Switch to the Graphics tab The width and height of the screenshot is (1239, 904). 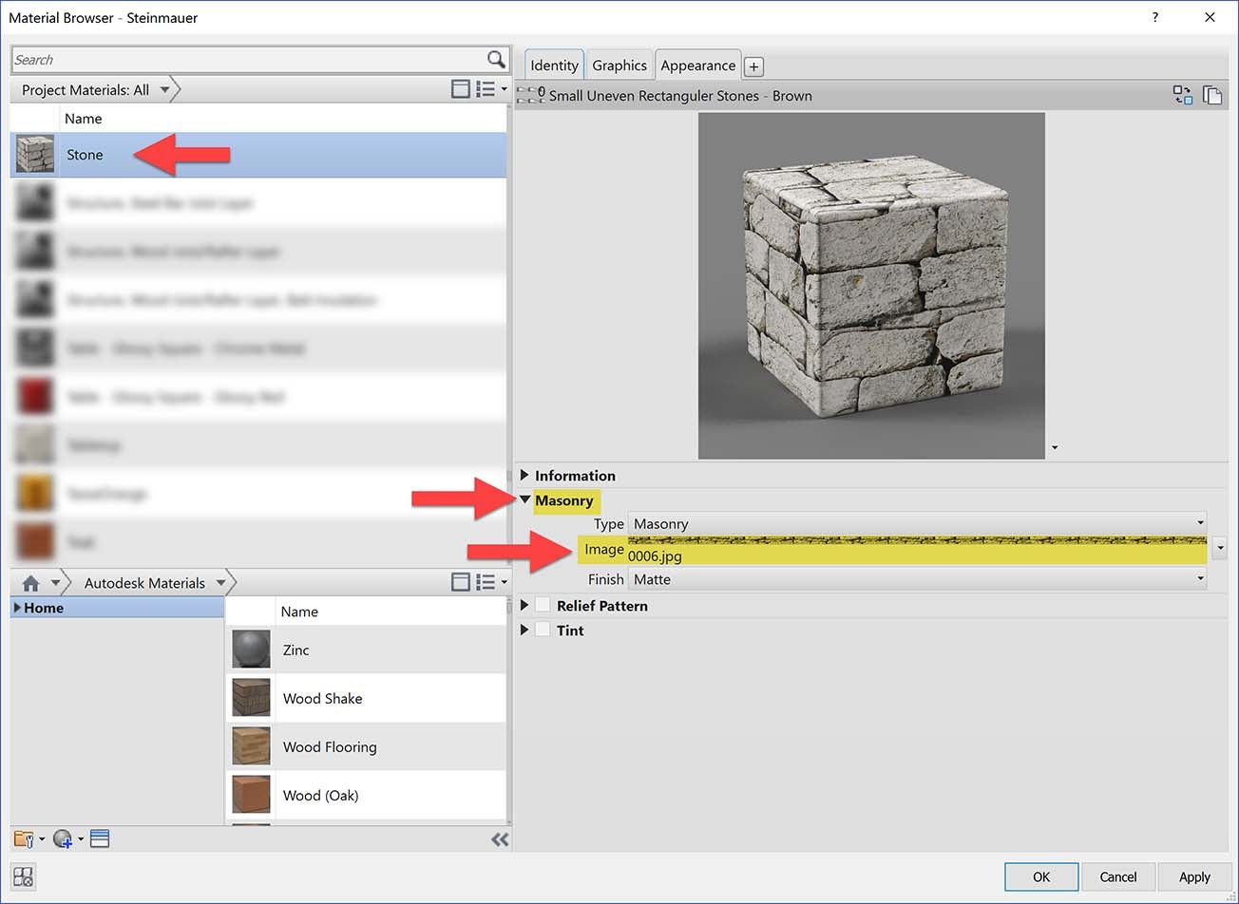pyautogui.click(x=619, y=65)
